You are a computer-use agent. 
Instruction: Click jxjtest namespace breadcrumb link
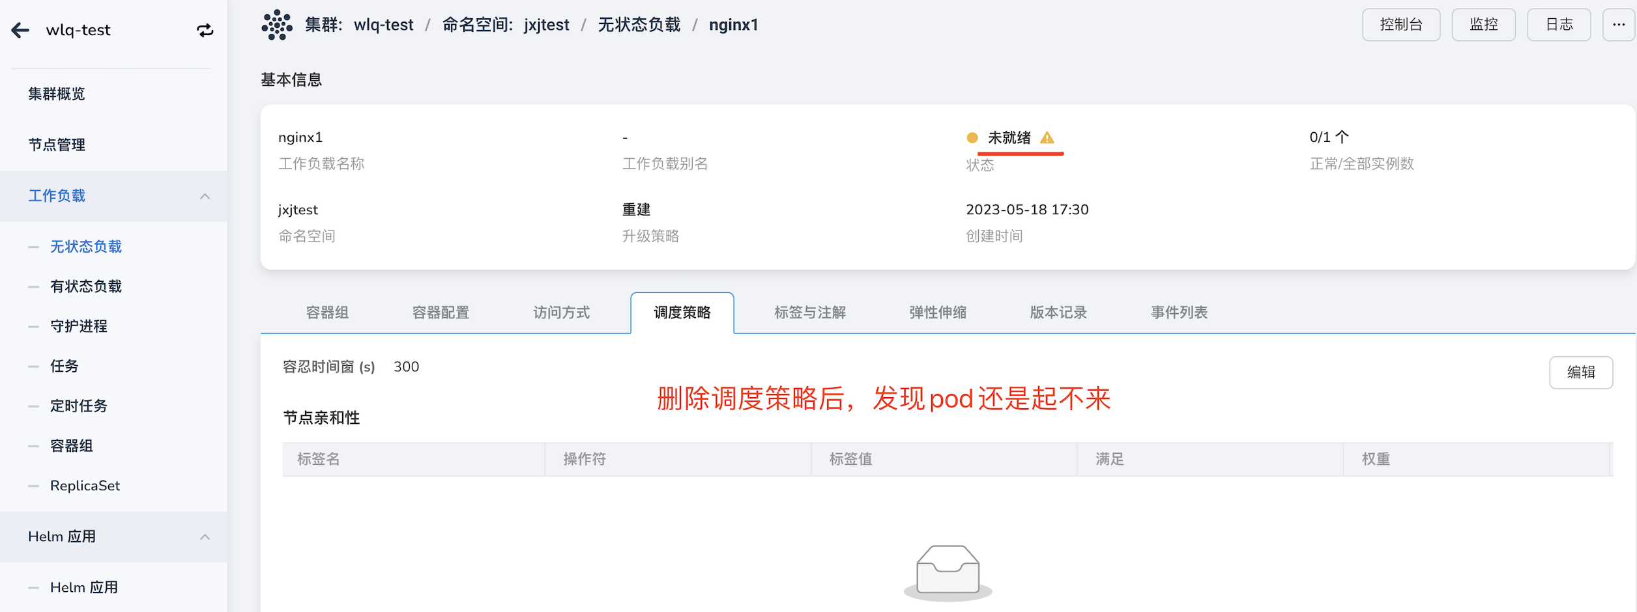[x=546, y=25]
